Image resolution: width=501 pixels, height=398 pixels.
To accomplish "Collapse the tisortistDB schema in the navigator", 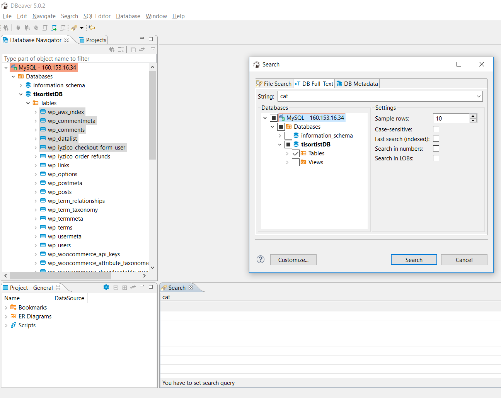I will click(x=21, y=94).
